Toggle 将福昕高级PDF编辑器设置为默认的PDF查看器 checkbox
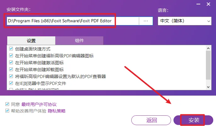Screen dimensions: 216x126 pos(11,76)
